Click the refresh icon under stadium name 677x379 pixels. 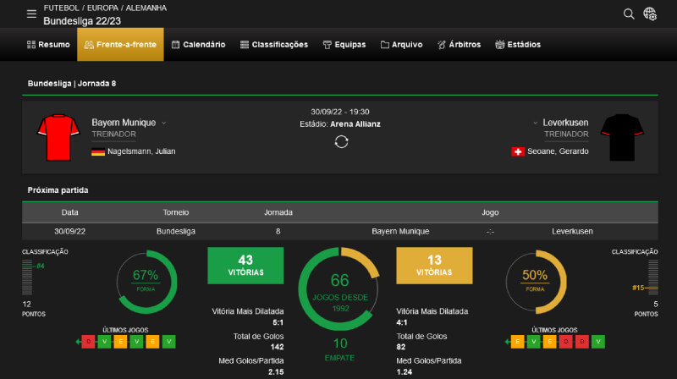[341, 141]
